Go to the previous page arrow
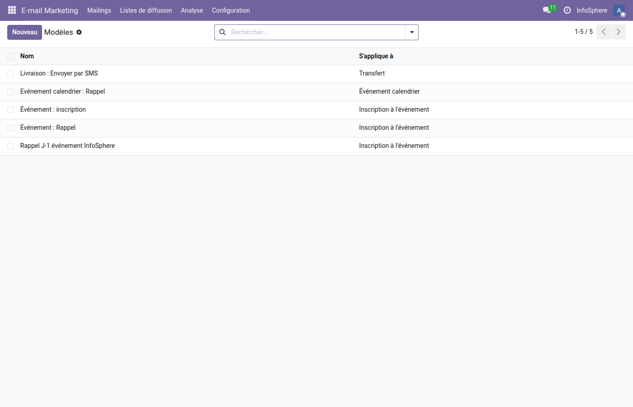Viewport: 633px width, 407px height. pos(603,32)
